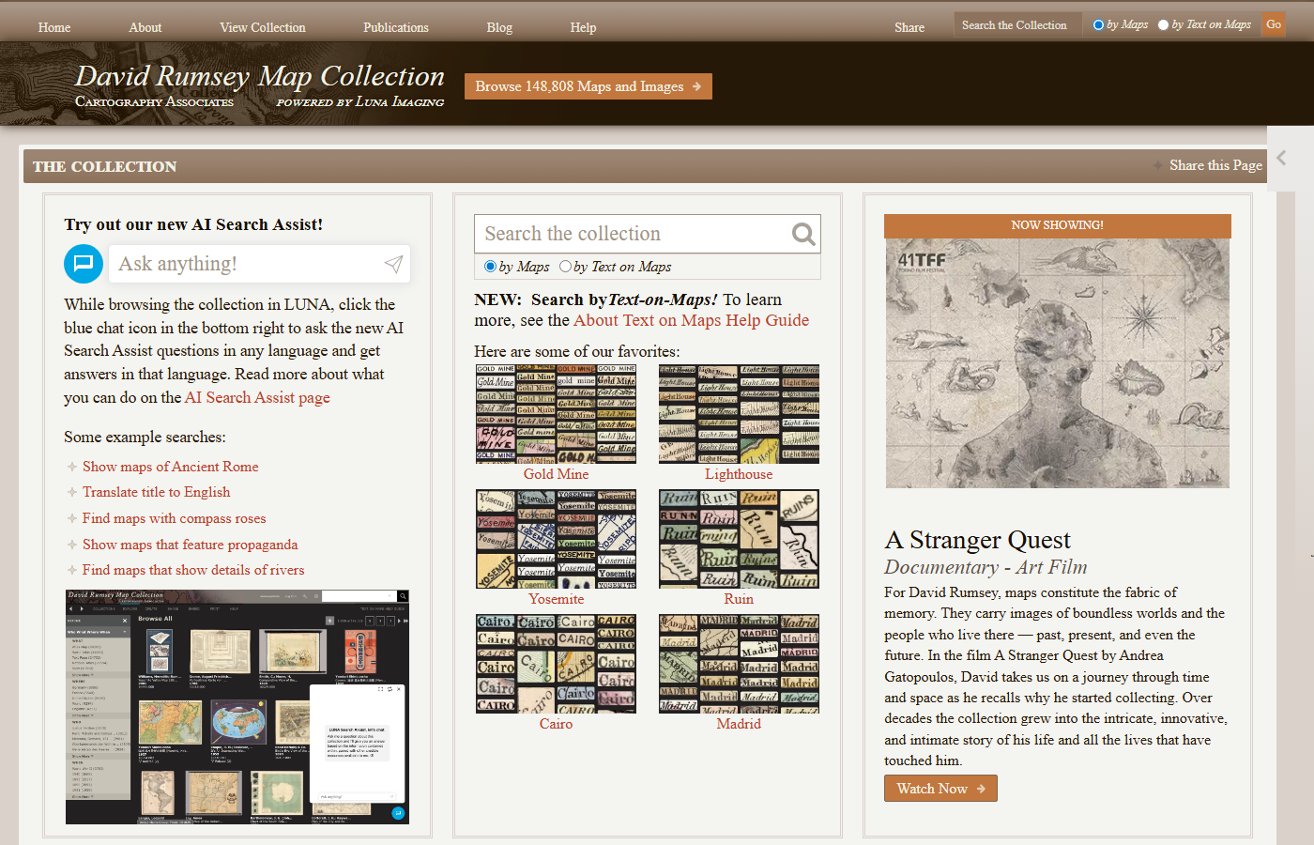The image size is (1314, 845).
Task: Open the Lighthouse thumbnail
Action: click(739, 414)
